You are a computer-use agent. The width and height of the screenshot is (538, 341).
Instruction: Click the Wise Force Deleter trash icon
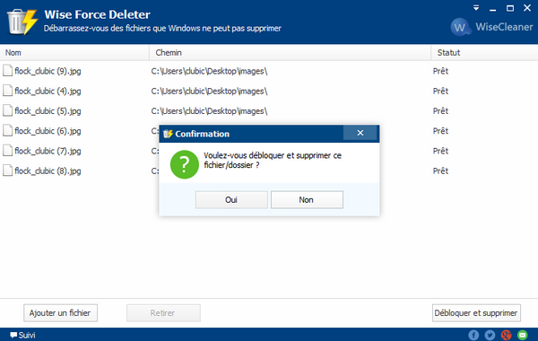[x=22, y=22]
